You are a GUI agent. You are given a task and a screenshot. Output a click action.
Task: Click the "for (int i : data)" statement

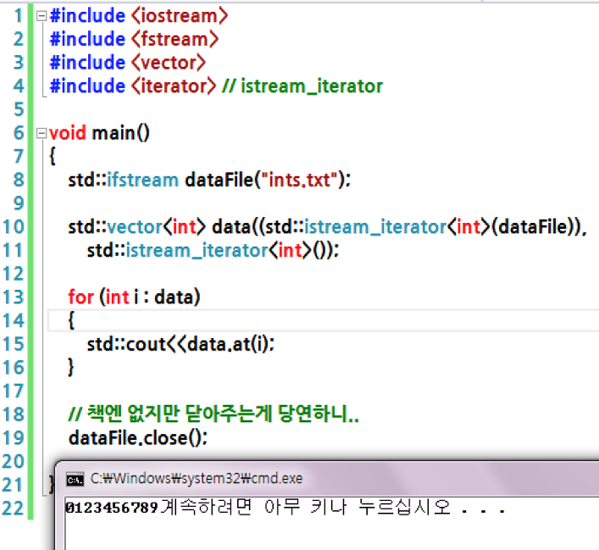point(134,297)
